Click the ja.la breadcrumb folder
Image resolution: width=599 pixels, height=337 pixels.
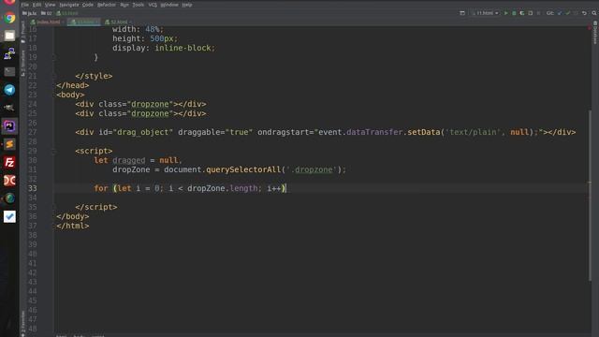[x=29, y=13]
